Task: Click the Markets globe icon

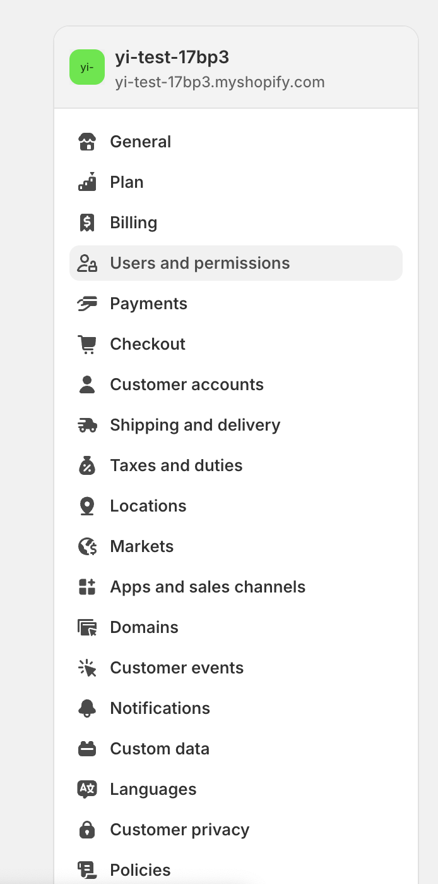Action: click(x=87, y=546)
